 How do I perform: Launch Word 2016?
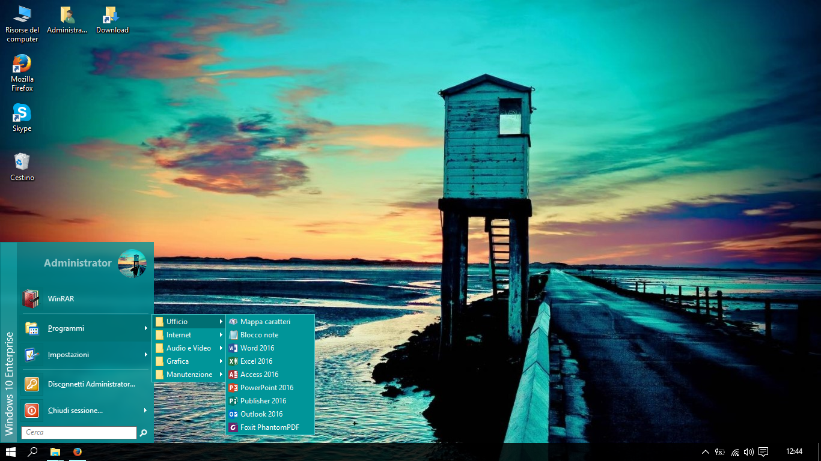coord(270,348)
